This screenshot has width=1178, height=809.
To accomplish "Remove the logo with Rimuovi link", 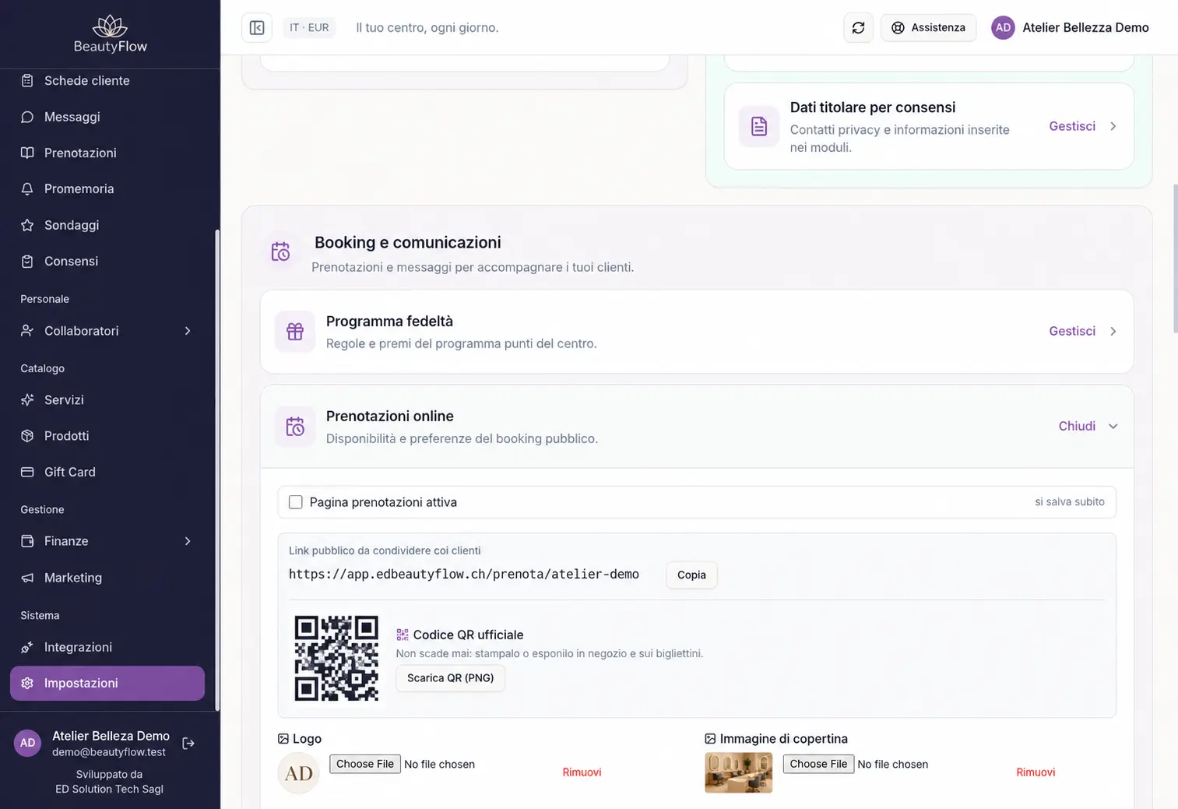I will tap(582, 772).
